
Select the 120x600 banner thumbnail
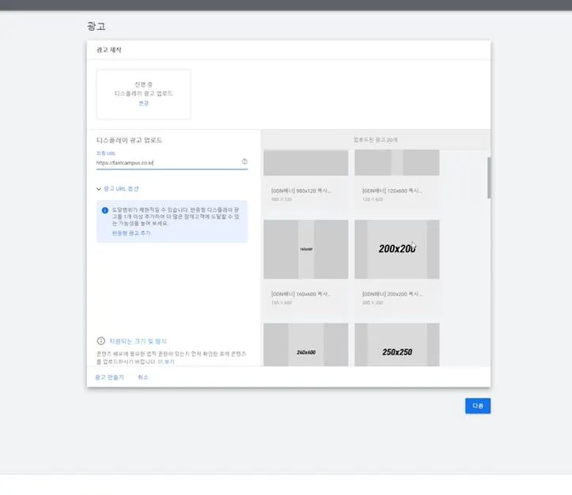point(397,163)
